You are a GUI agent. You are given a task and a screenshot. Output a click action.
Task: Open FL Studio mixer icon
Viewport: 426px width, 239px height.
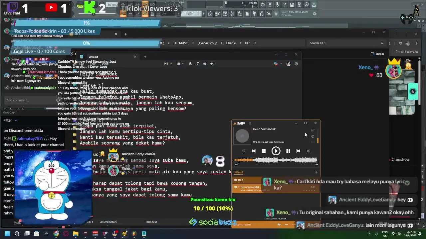point(232,14)
